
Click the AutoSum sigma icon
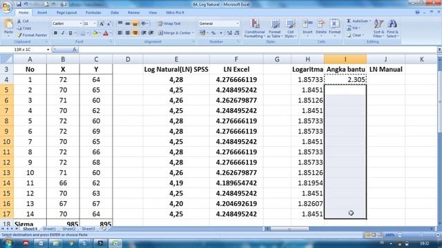[349, 21]
